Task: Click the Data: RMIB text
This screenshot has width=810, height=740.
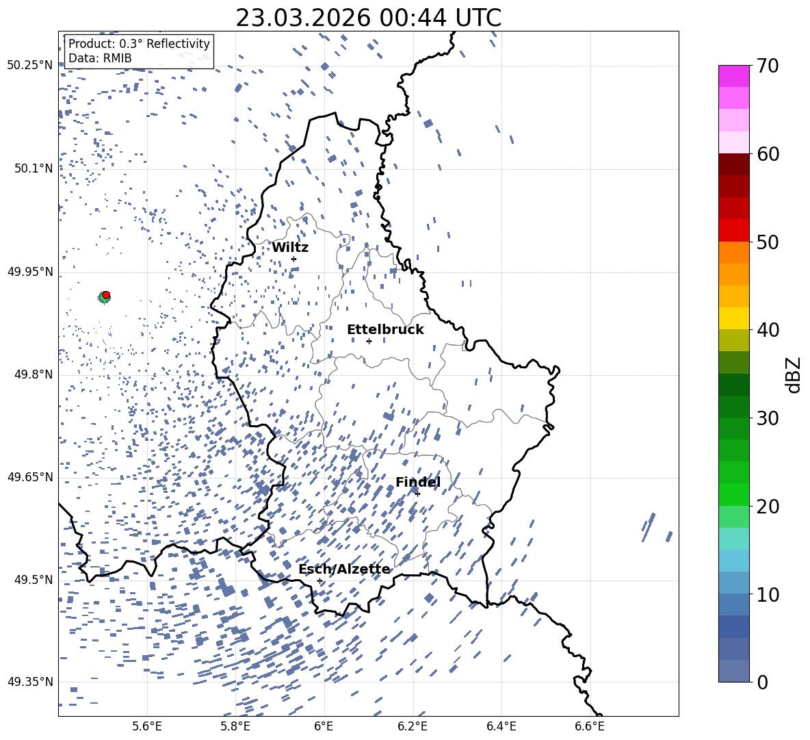Action: (x=100, y=58)
